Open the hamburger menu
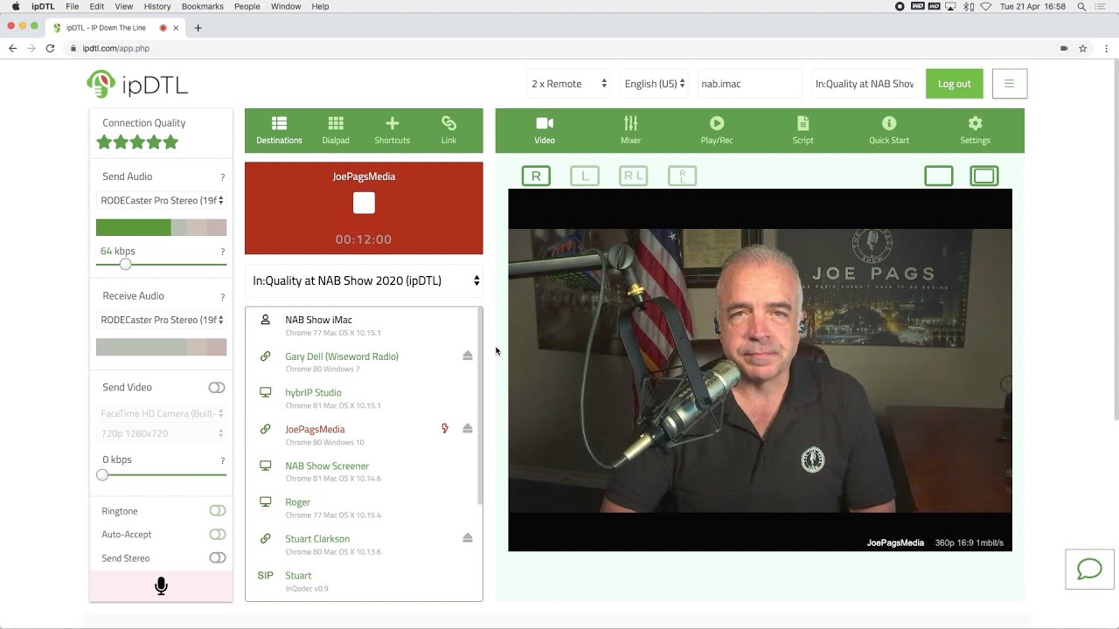 (x=1009, y=84)
